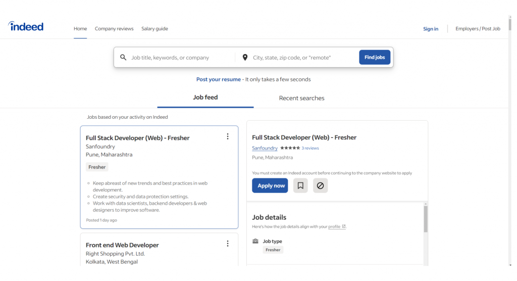517x281 pixels.
Task: Click the job details panel scrollbar
Action: click(x=426, y=219)
